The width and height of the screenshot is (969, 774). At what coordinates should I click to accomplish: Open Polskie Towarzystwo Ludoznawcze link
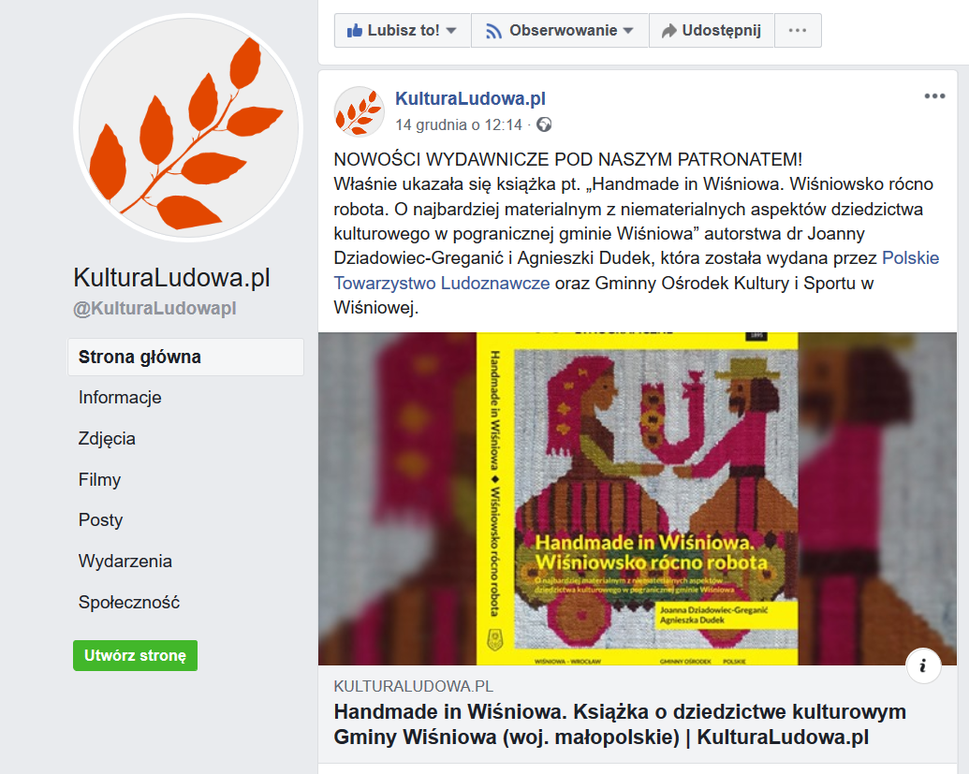point(637,270)
